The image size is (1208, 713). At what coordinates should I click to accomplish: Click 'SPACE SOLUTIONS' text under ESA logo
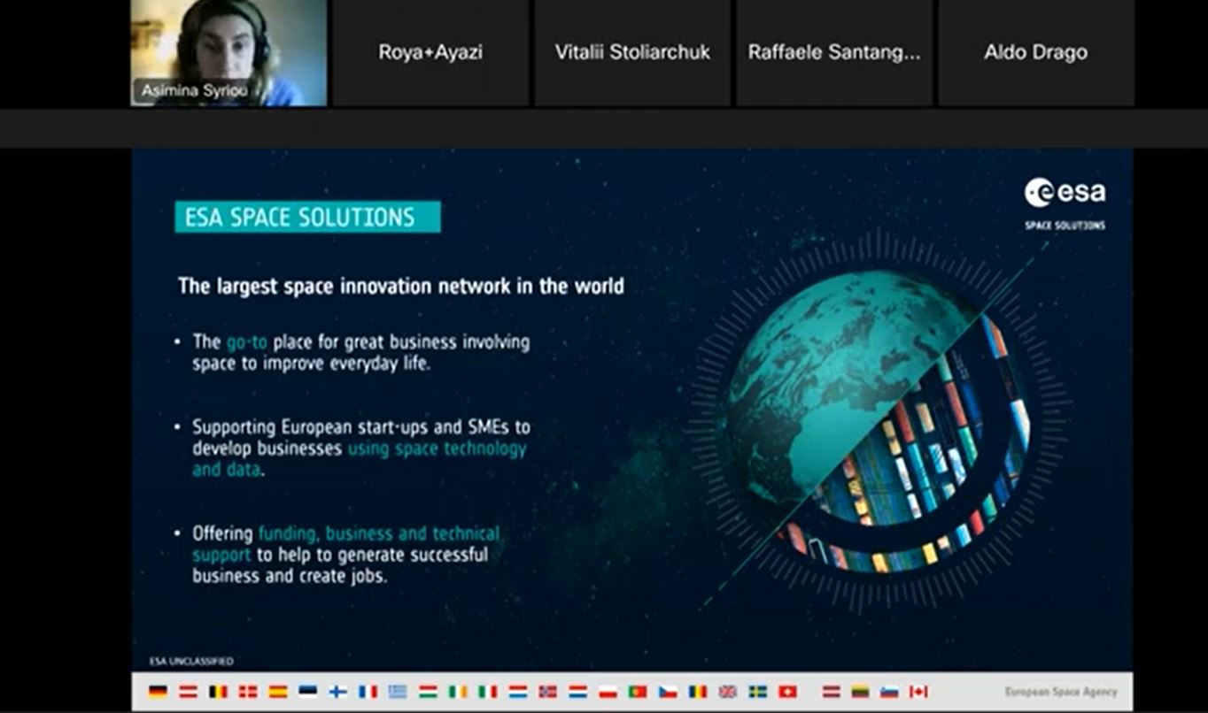coord(1065,226)
